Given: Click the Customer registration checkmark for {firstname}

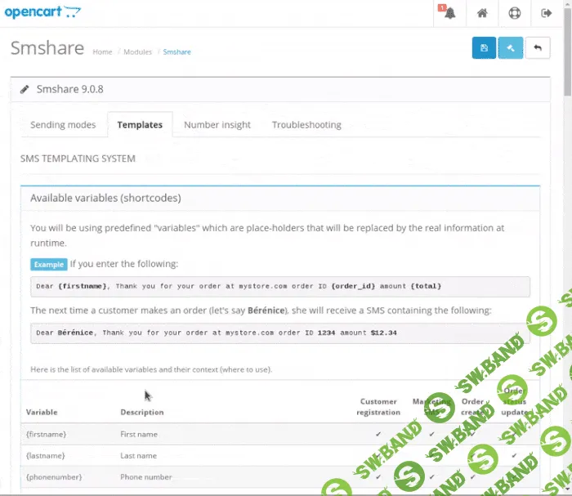Looking at the screenshot, I should [x=378, y=434].
